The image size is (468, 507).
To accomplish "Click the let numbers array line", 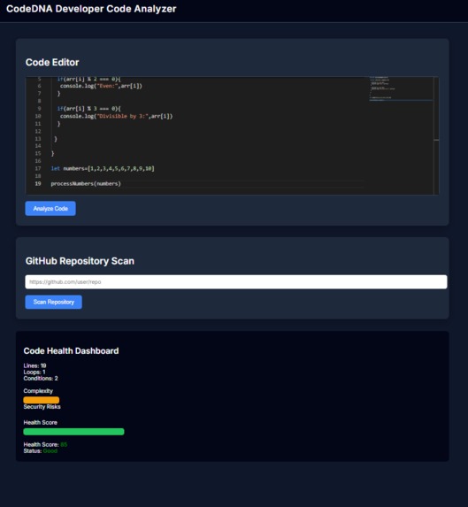I will (103, 168).
